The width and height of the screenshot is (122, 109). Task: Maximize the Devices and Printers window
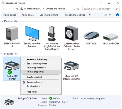click(x=109, y=3)
